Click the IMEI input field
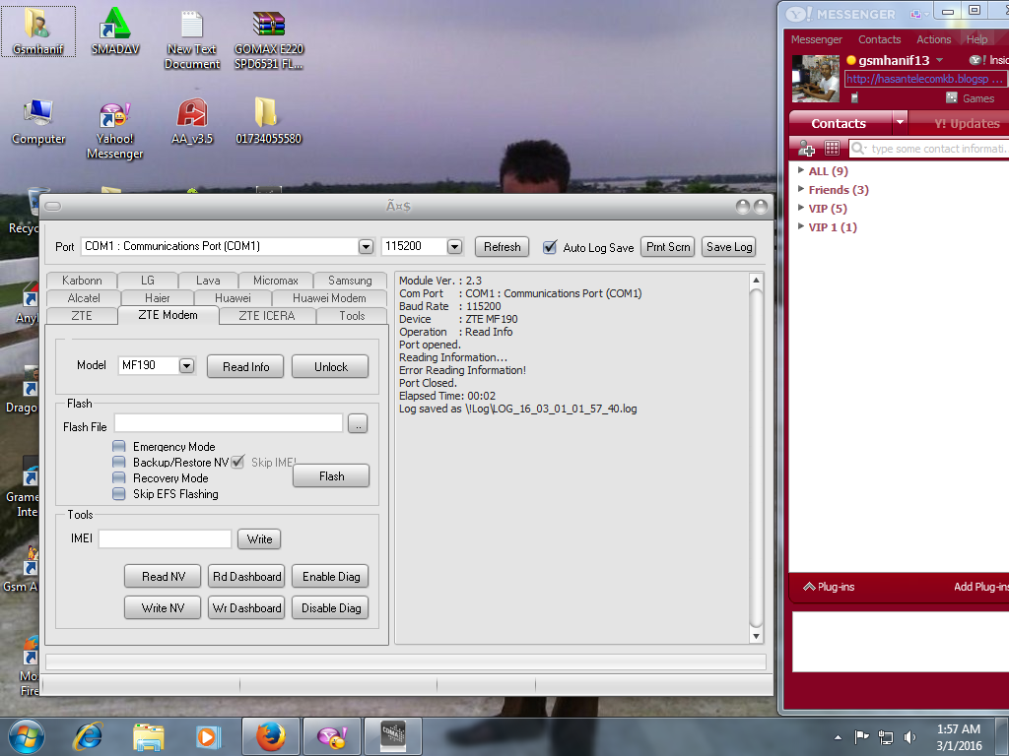 [165, 538]
